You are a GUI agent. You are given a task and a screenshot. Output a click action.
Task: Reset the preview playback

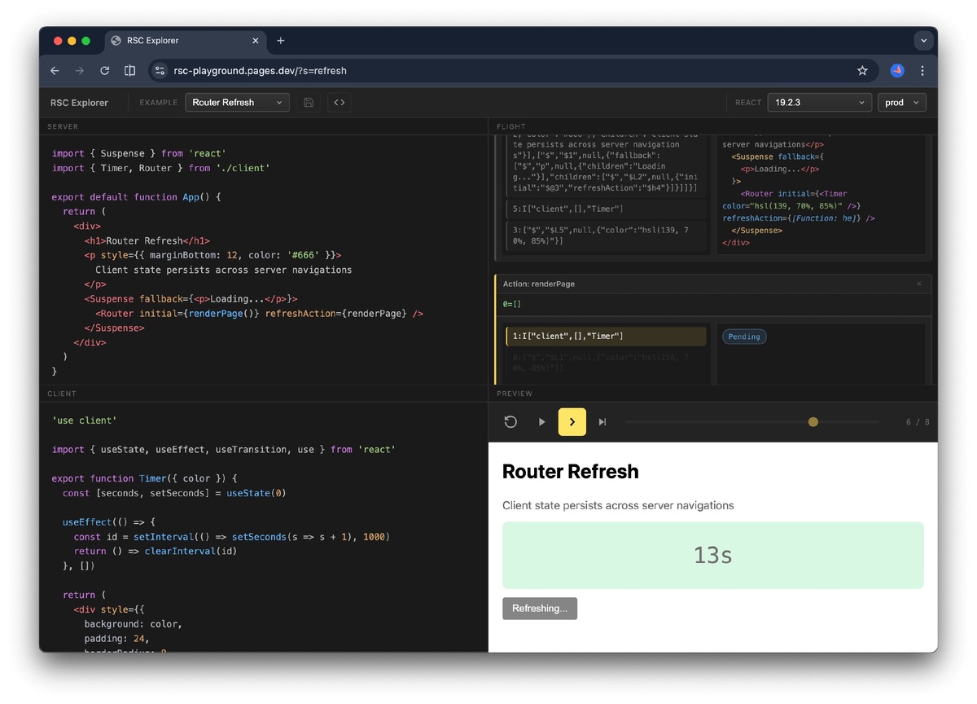click(x=510, y=422)
